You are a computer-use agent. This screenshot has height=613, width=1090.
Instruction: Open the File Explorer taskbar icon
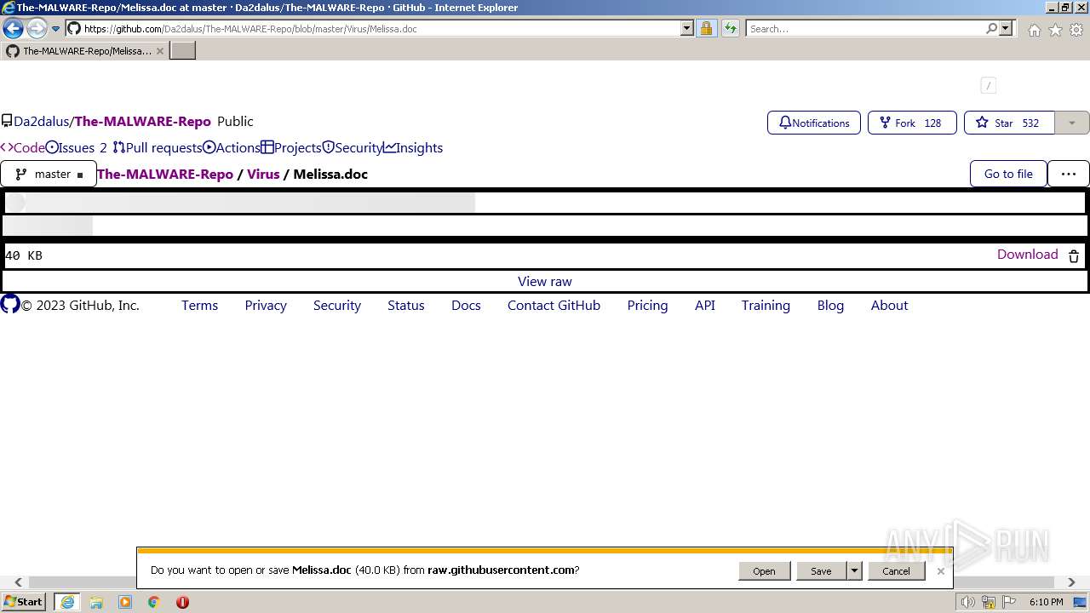[96, 602]
